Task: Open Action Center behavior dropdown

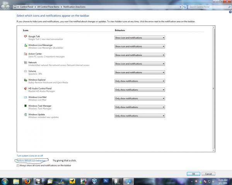Action: click(x=140, y=55)
